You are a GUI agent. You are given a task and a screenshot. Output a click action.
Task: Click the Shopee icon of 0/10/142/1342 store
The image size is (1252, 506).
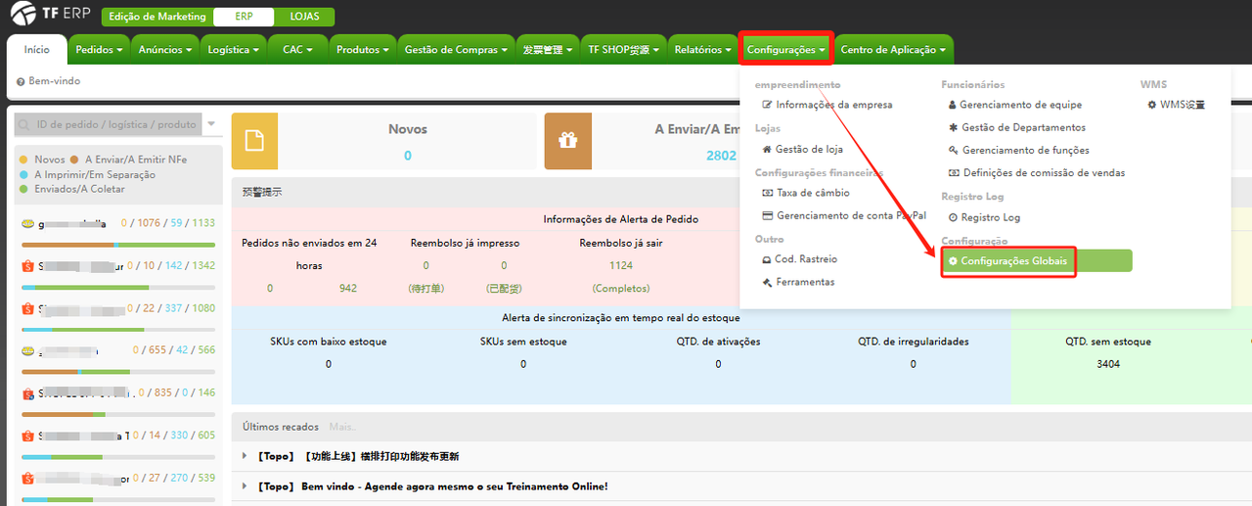(x=27, y=266)
